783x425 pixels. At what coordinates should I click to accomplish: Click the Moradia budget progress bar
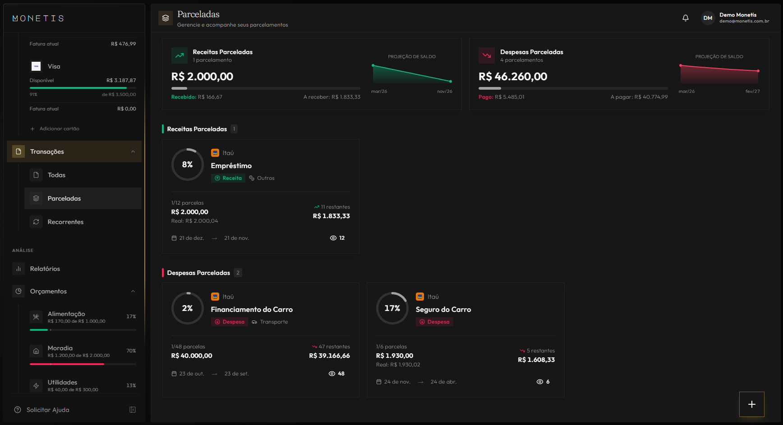point(83,364)
